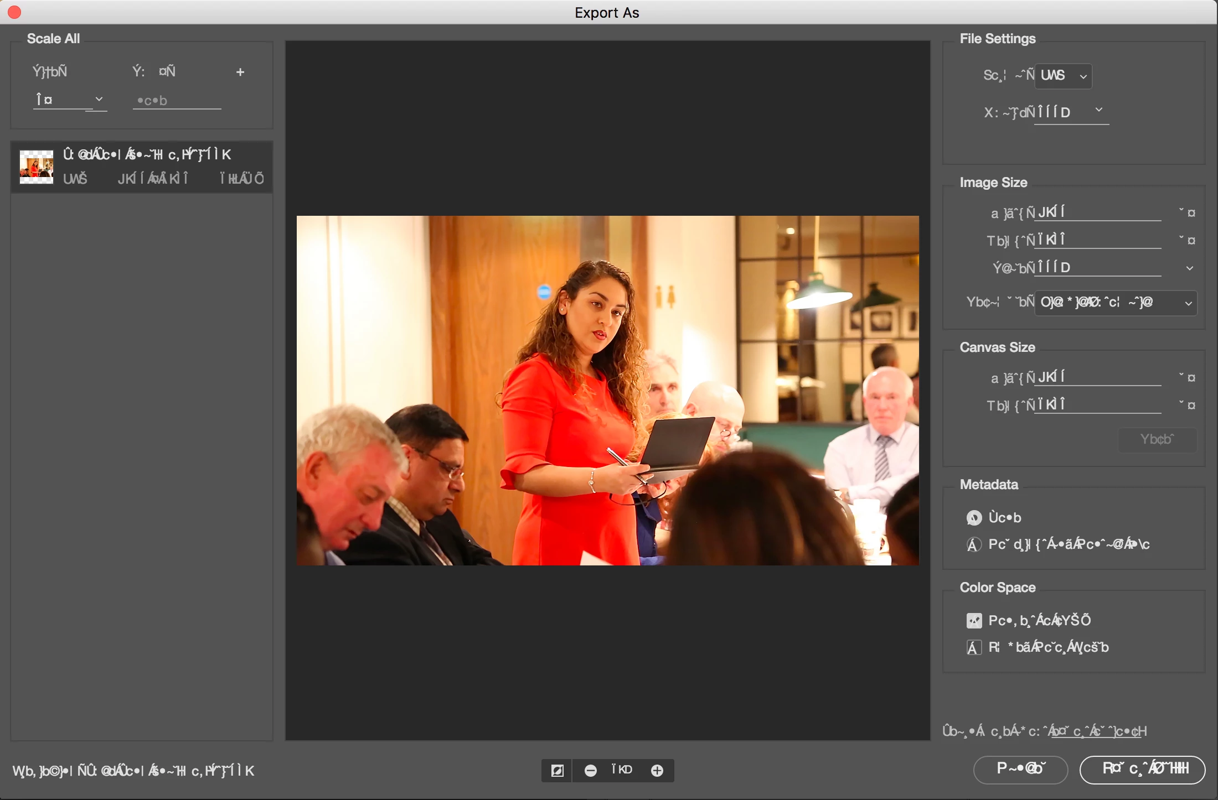Click the zoom in plus icon
Image resolution: width=1218 pixels, height=800 pixels.
pos(657,771)
